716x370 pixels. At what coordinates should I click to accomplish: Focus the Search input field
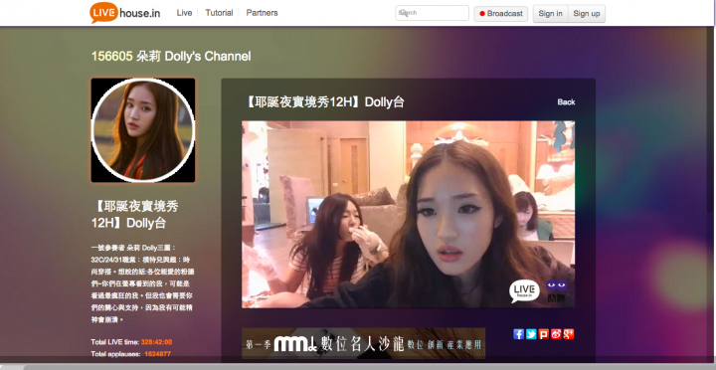click(432, 13)
